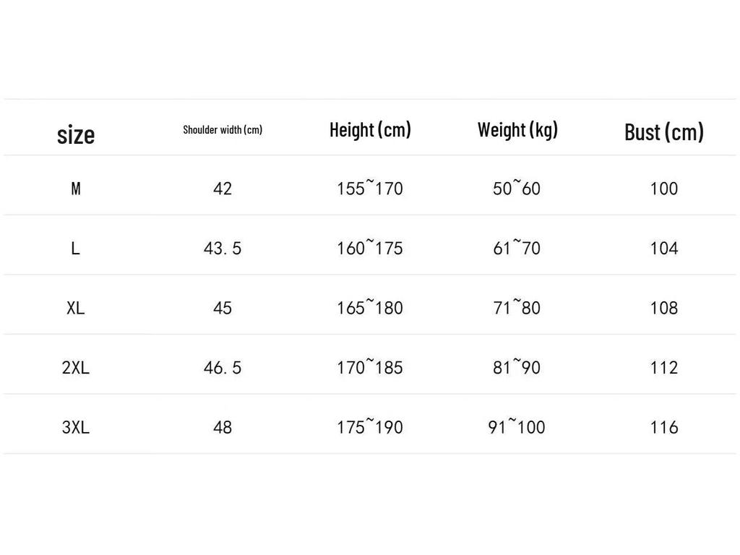
Task: Select shoulder width value 46.5
Action: 223,368
